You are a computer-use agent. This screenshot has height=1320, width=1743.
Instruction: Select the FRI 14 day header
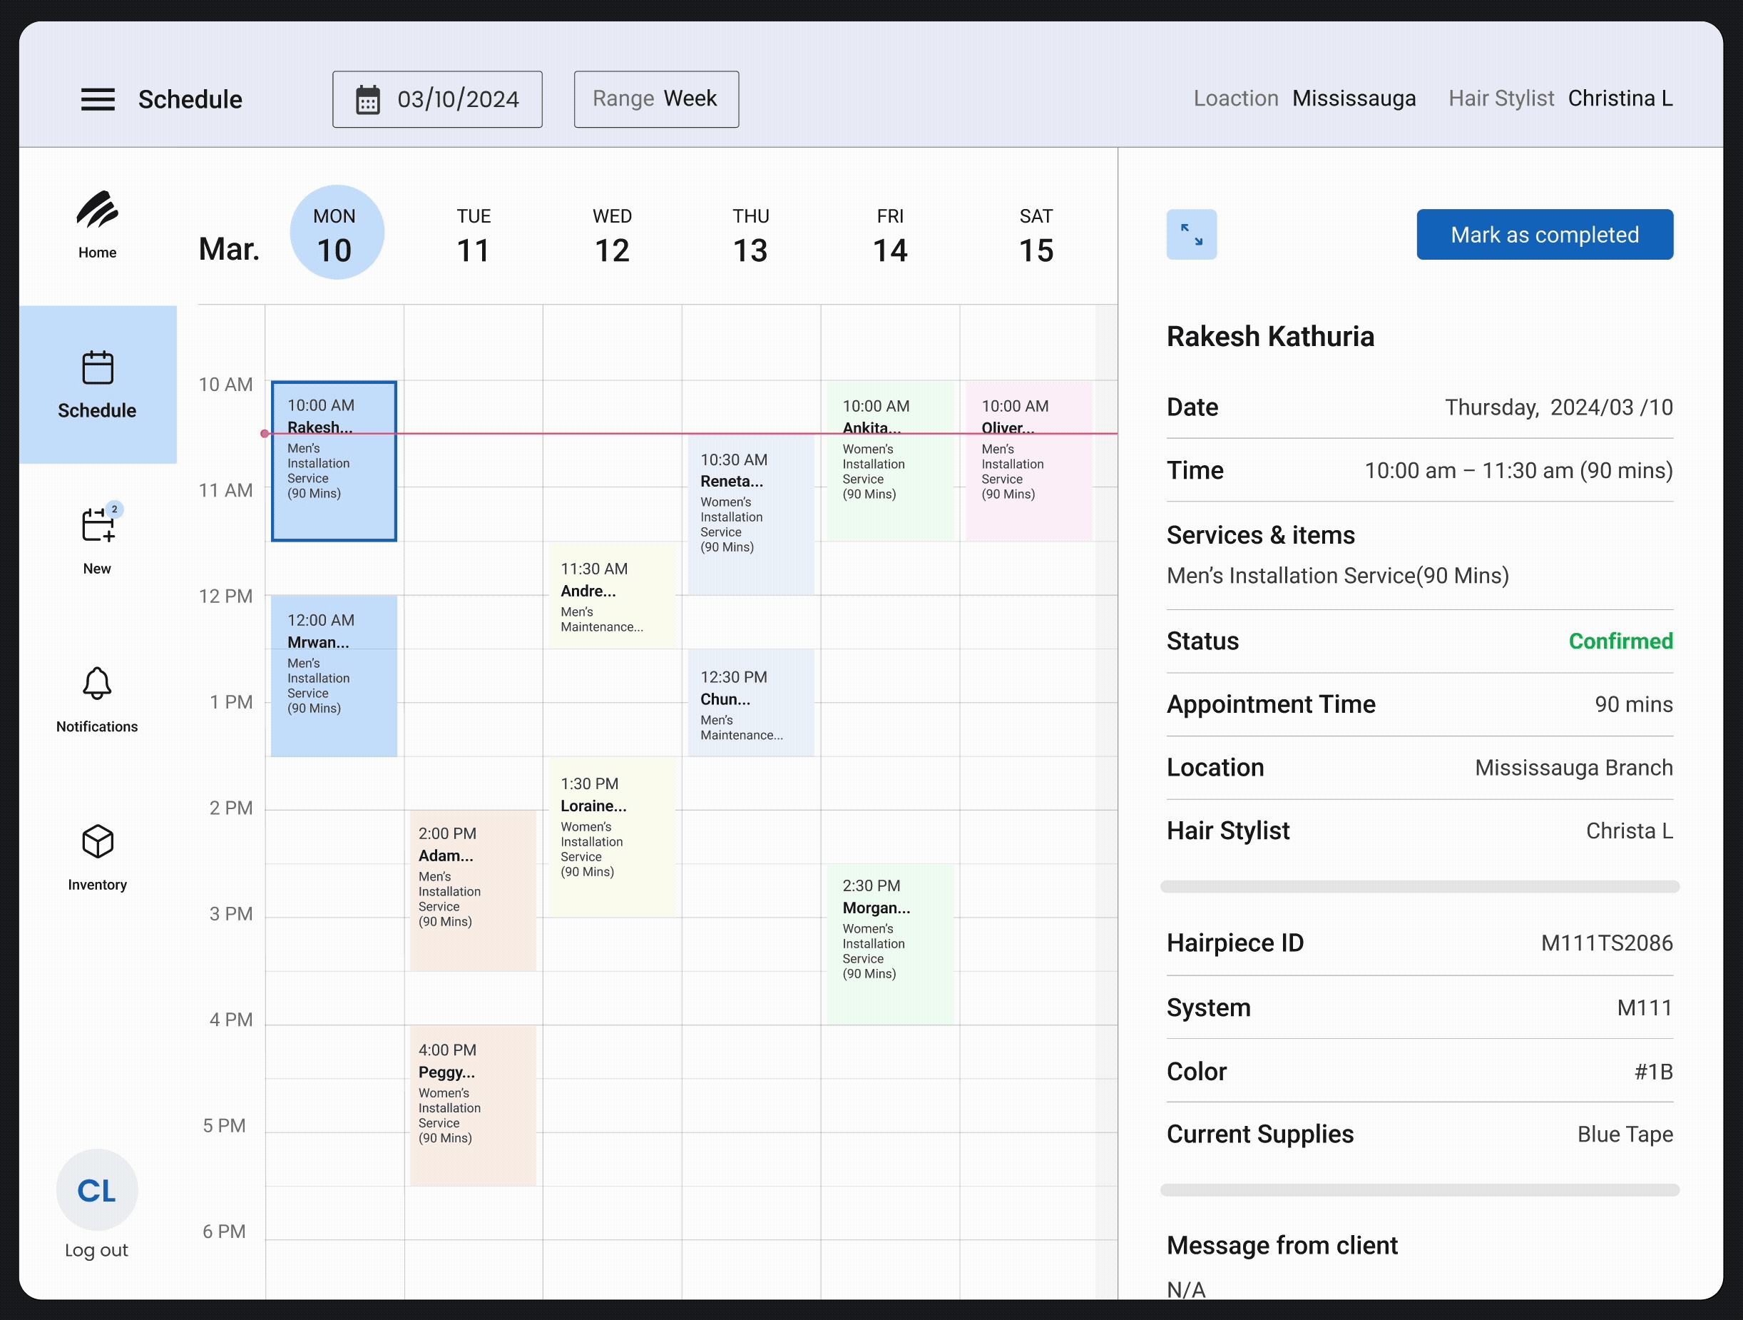click(889, 235)
